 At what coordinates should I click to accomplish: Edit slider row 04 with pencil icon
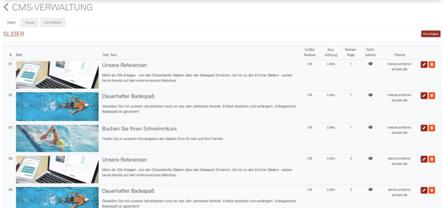pos(424,159)
